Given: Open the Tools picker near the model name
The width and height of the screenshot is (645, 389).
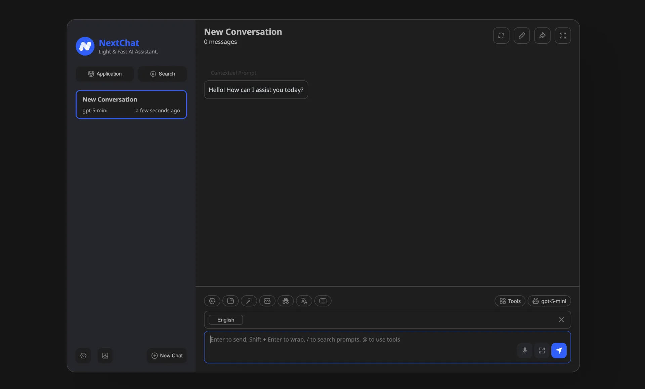Looking at the screenshot, I should tap(509, 301).
